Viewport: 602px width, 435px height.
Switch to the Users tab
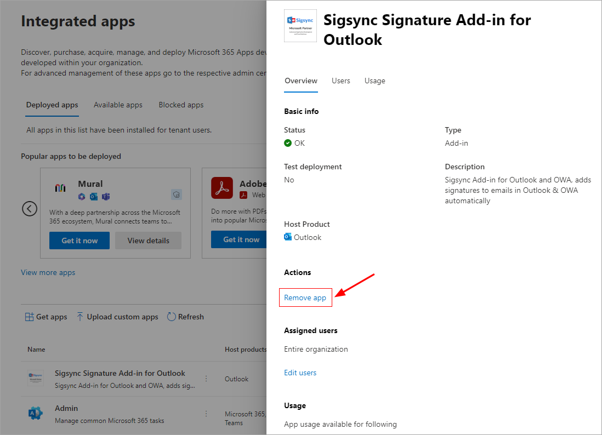pyautogui.click(x=340, y=81)
